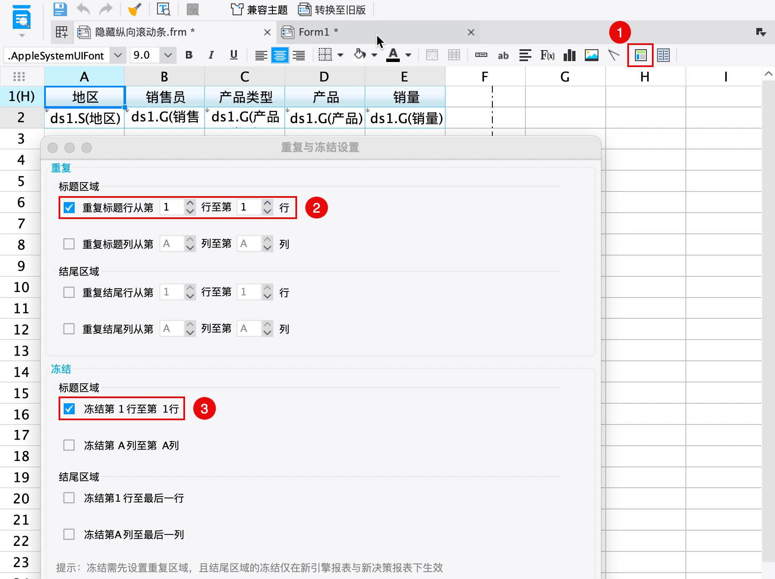Check the 冻结第A列至最后一列 checkbox
Viewport: 775px width, 579px height.
point(69,534)
